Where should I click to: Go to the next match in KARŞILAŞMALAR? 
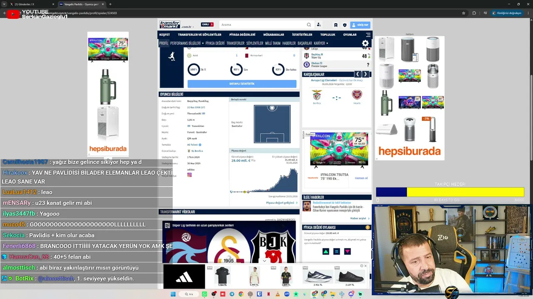coord(366,74)
